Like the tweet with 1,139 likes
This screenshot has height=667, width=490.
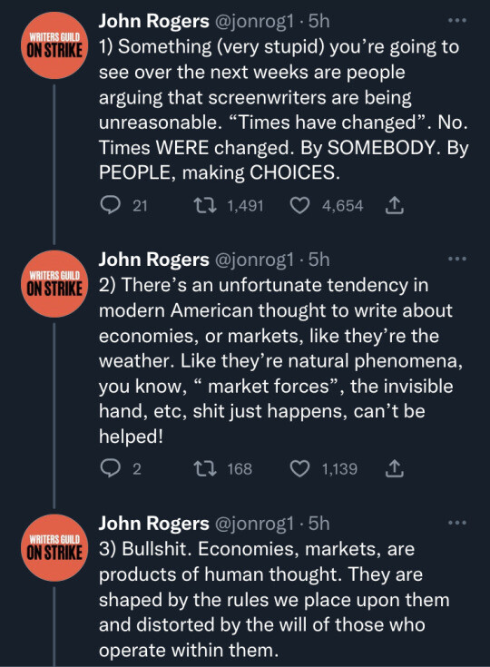(299, 468)
